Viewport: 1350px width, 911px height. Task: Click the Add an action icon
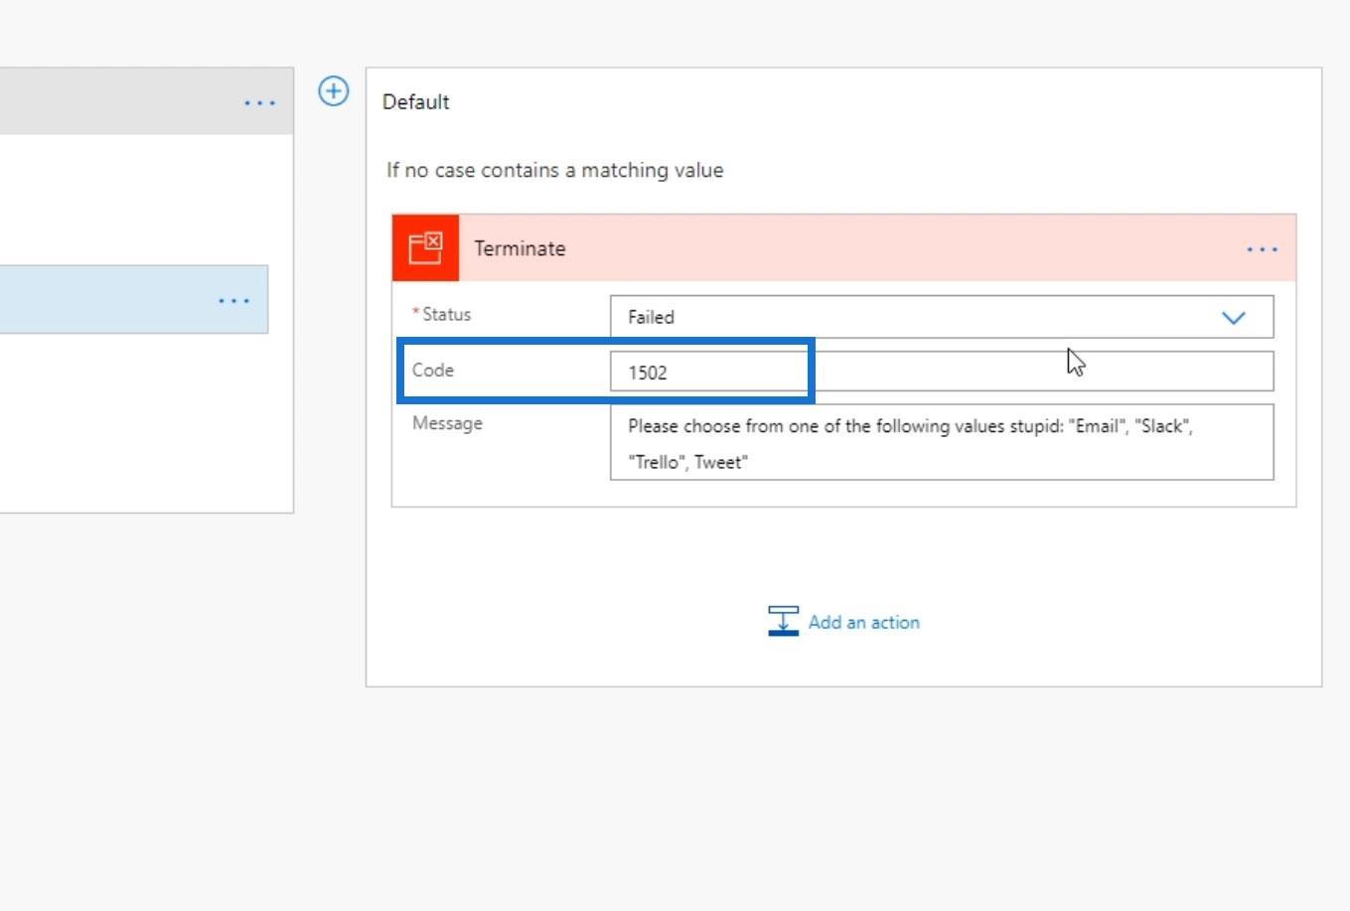[x=783, y=621]
